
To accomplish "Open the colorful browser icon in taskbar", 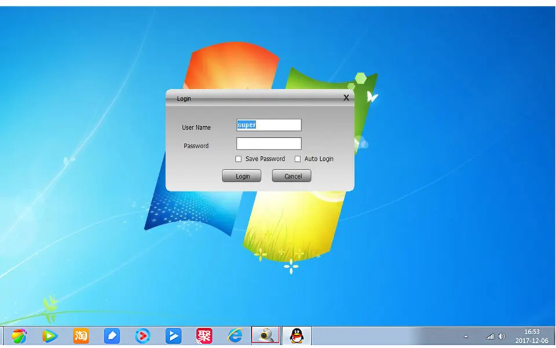I will click(19, 336).
